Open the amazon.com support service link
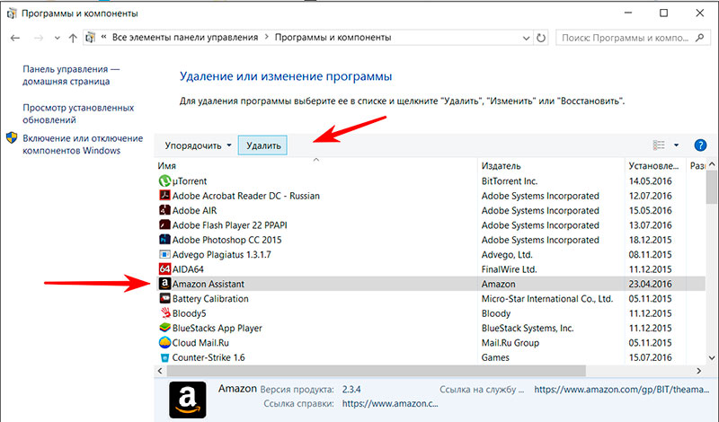719x422 pixels. click(x=622, y=390)
